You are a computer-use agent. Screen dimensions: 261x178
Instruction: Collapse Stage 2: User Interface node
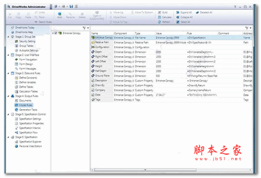[x=8, y=55]
